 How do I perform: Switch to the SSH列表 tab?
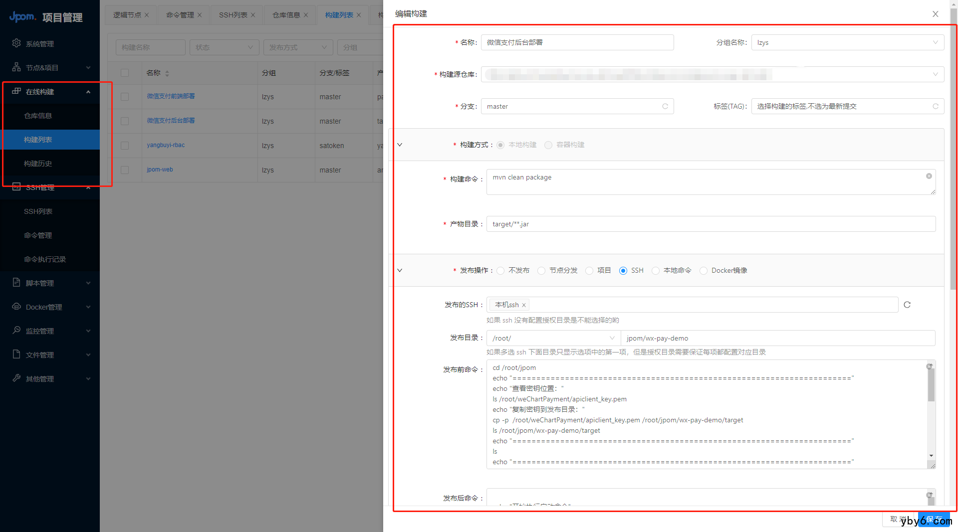click(233, 14)
